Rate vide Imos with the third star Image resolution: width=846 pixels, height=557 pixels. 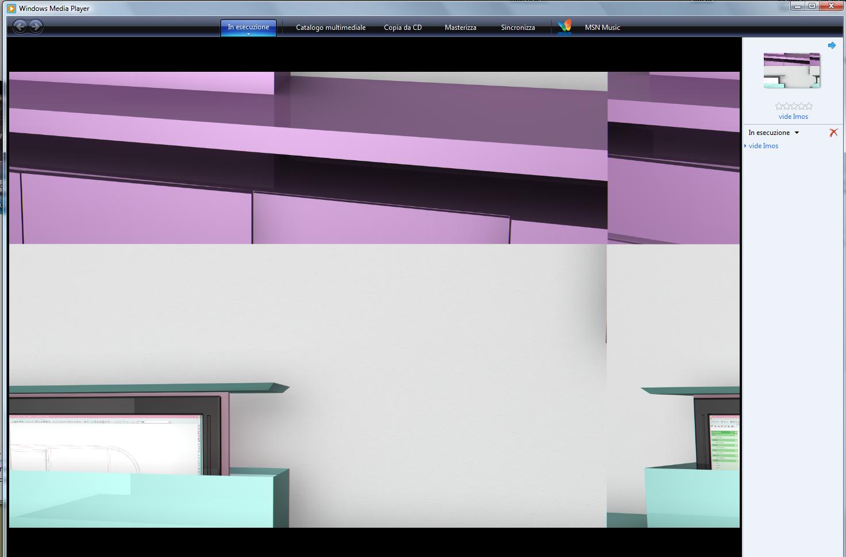point(794,106)
